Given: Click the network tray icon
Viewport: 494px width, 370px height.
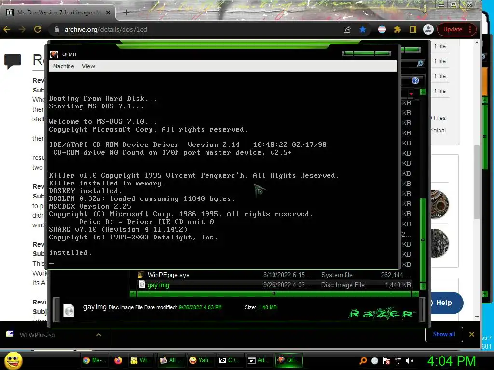Looking at the screenshot, I should point(398,360).
